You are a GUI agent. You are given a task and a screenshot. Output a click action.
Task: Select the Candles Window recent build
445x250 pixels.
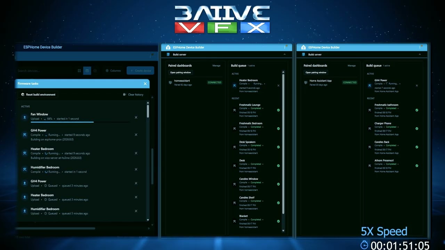point(256,184)
